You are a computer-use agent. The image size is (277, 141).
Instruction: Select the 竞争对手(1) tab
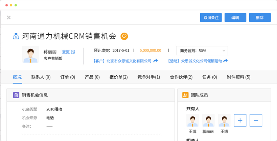148,77
